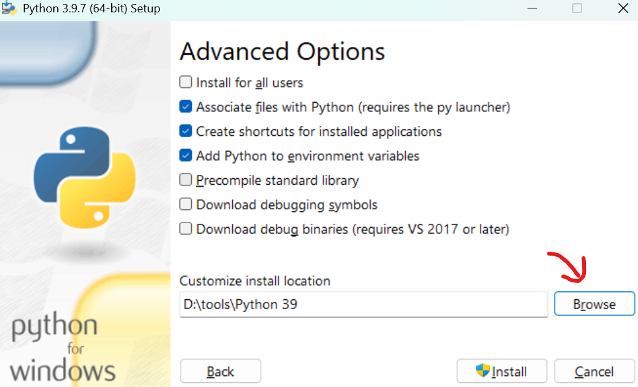Enable 'Download debug binaries'
The image size is (638, 387).
(186, 229)
